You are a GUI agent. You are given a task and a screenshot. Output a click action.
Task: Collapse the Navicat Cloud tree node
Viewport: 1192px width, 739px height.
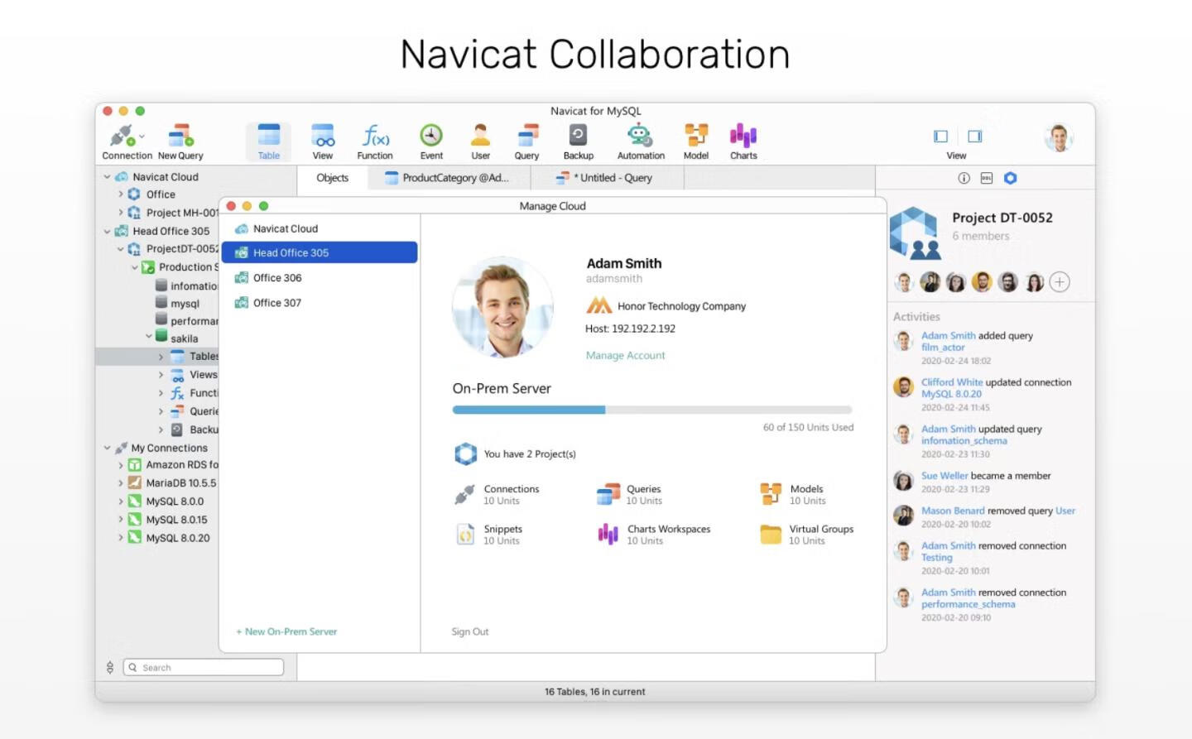(x=107, y=176)
